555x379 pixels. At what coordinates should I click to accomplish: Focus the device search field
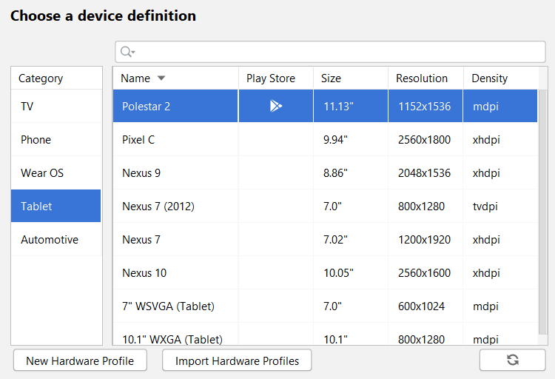340,52
